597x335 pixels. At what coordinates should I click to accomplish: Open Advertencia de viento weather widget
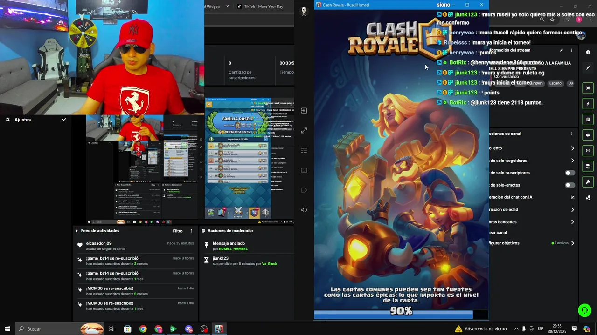tap(480, 329)
